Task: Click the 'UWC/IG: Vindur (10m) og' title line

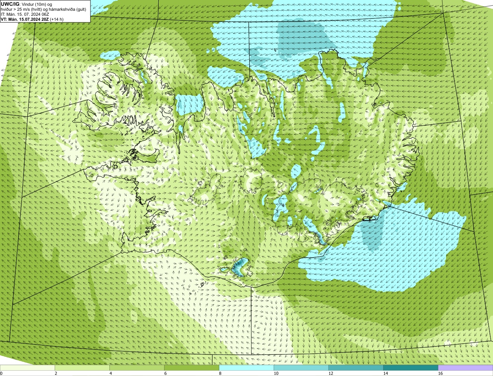Action: [26, 4]
